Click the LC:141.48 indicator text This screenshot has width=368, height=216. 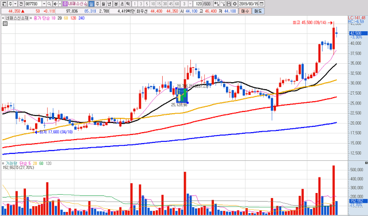point(356,18)
